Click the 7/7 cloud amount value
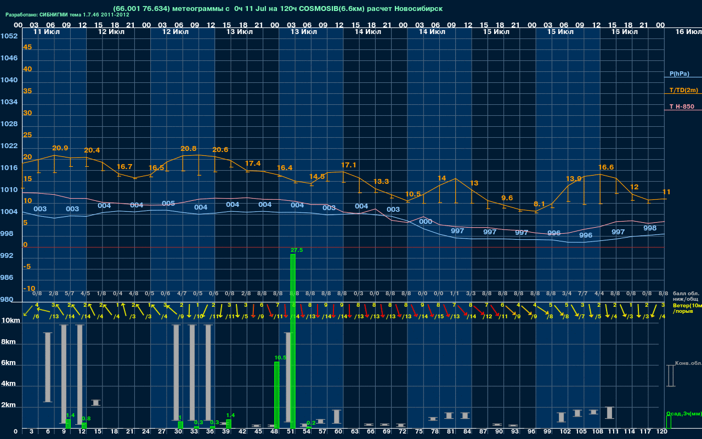702x439 pixels. 583,294
